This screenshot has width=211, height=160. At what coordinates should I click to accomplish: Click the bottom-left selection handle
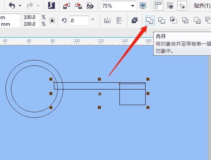click(x=51, y=108)
